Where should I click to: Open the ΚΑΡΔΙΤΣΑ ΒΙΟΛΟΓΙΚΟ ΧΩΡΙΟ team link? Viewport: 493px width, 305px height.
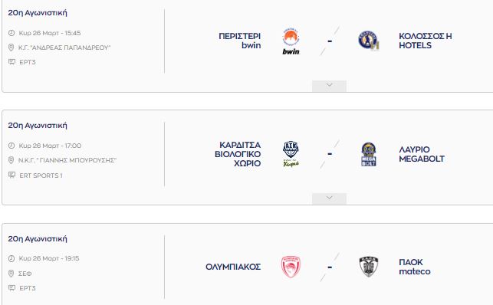click(238, 154)
